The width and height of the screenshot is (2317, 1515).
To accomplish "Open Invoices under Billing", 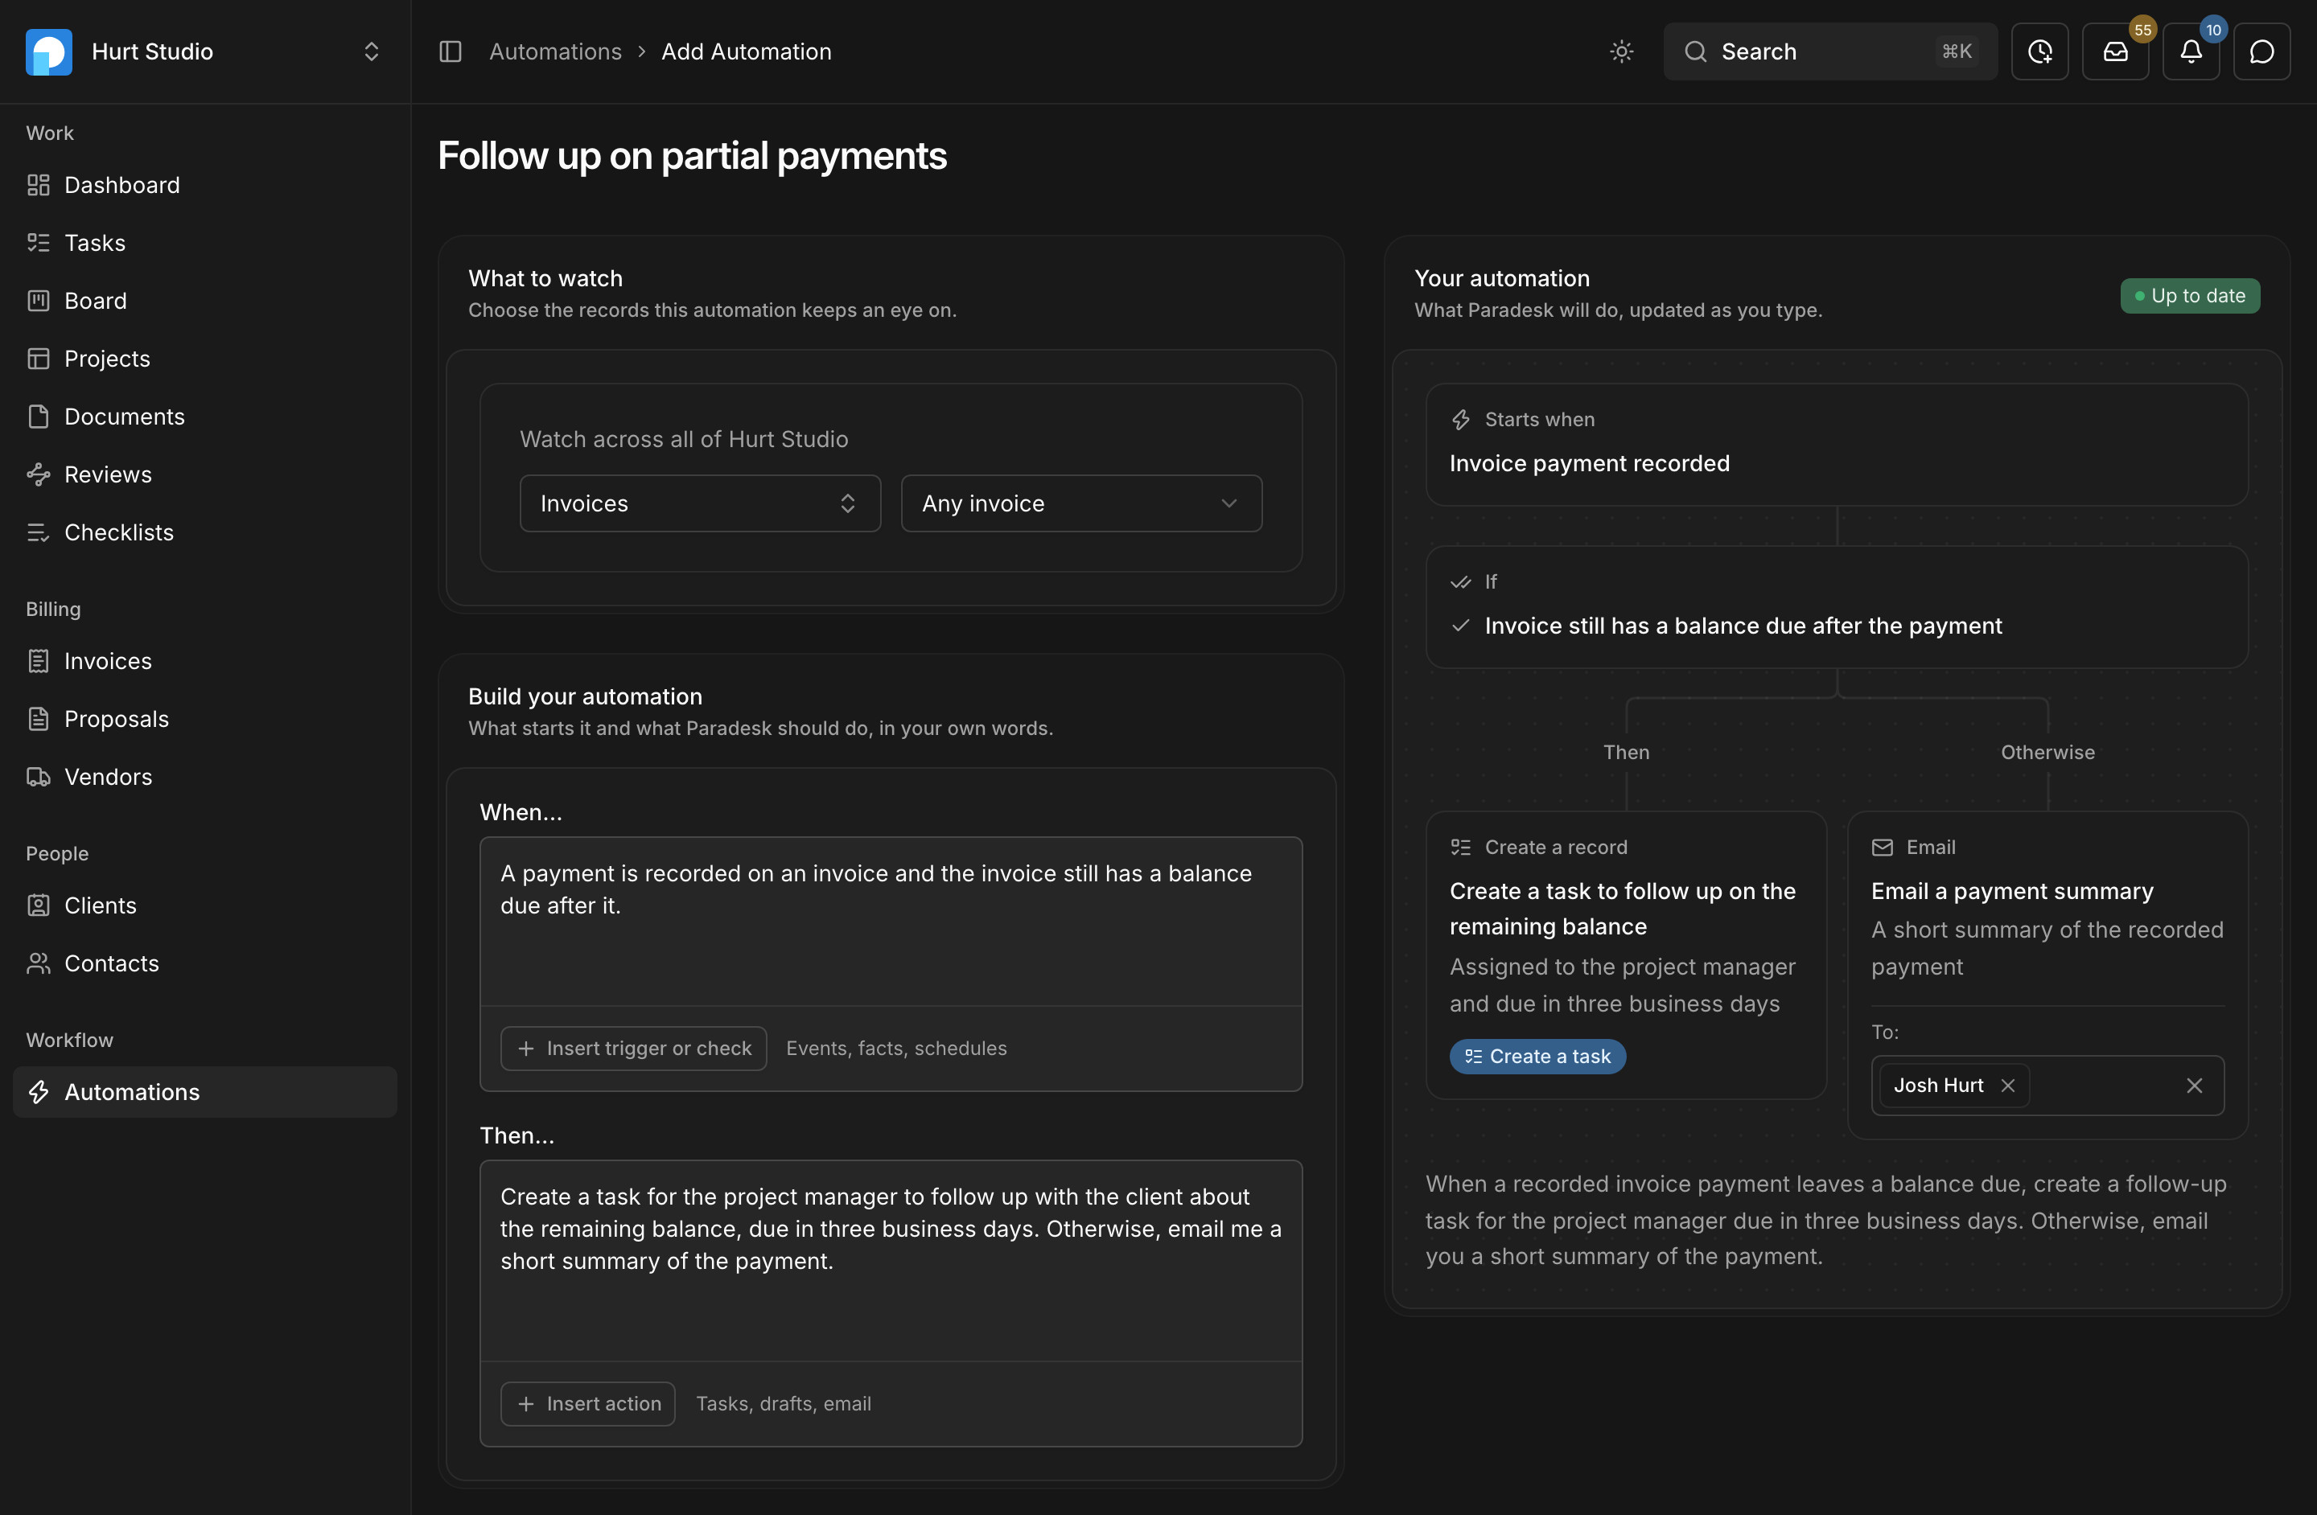I will point(204,661).
